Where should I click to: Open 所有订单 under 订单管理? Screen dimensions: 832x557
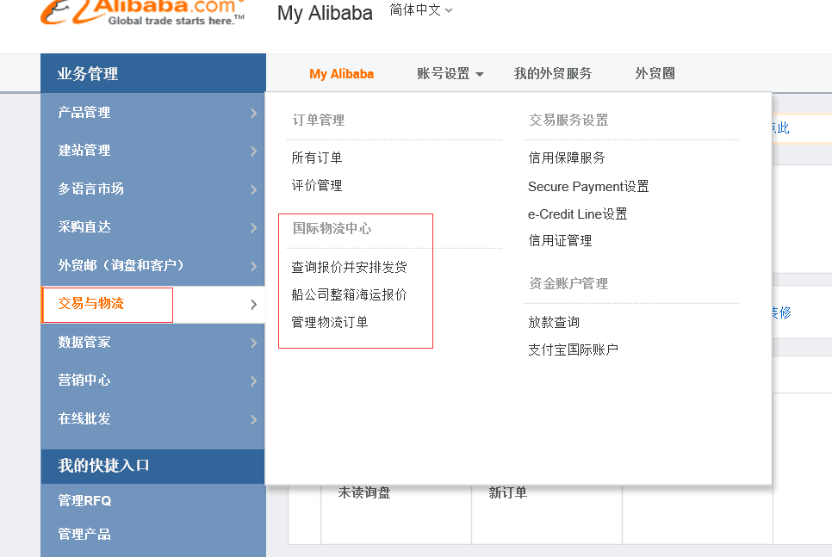(x=317, y=158)
